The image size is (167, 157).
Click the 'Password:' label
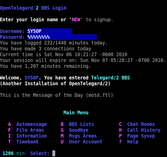point(12,37)
